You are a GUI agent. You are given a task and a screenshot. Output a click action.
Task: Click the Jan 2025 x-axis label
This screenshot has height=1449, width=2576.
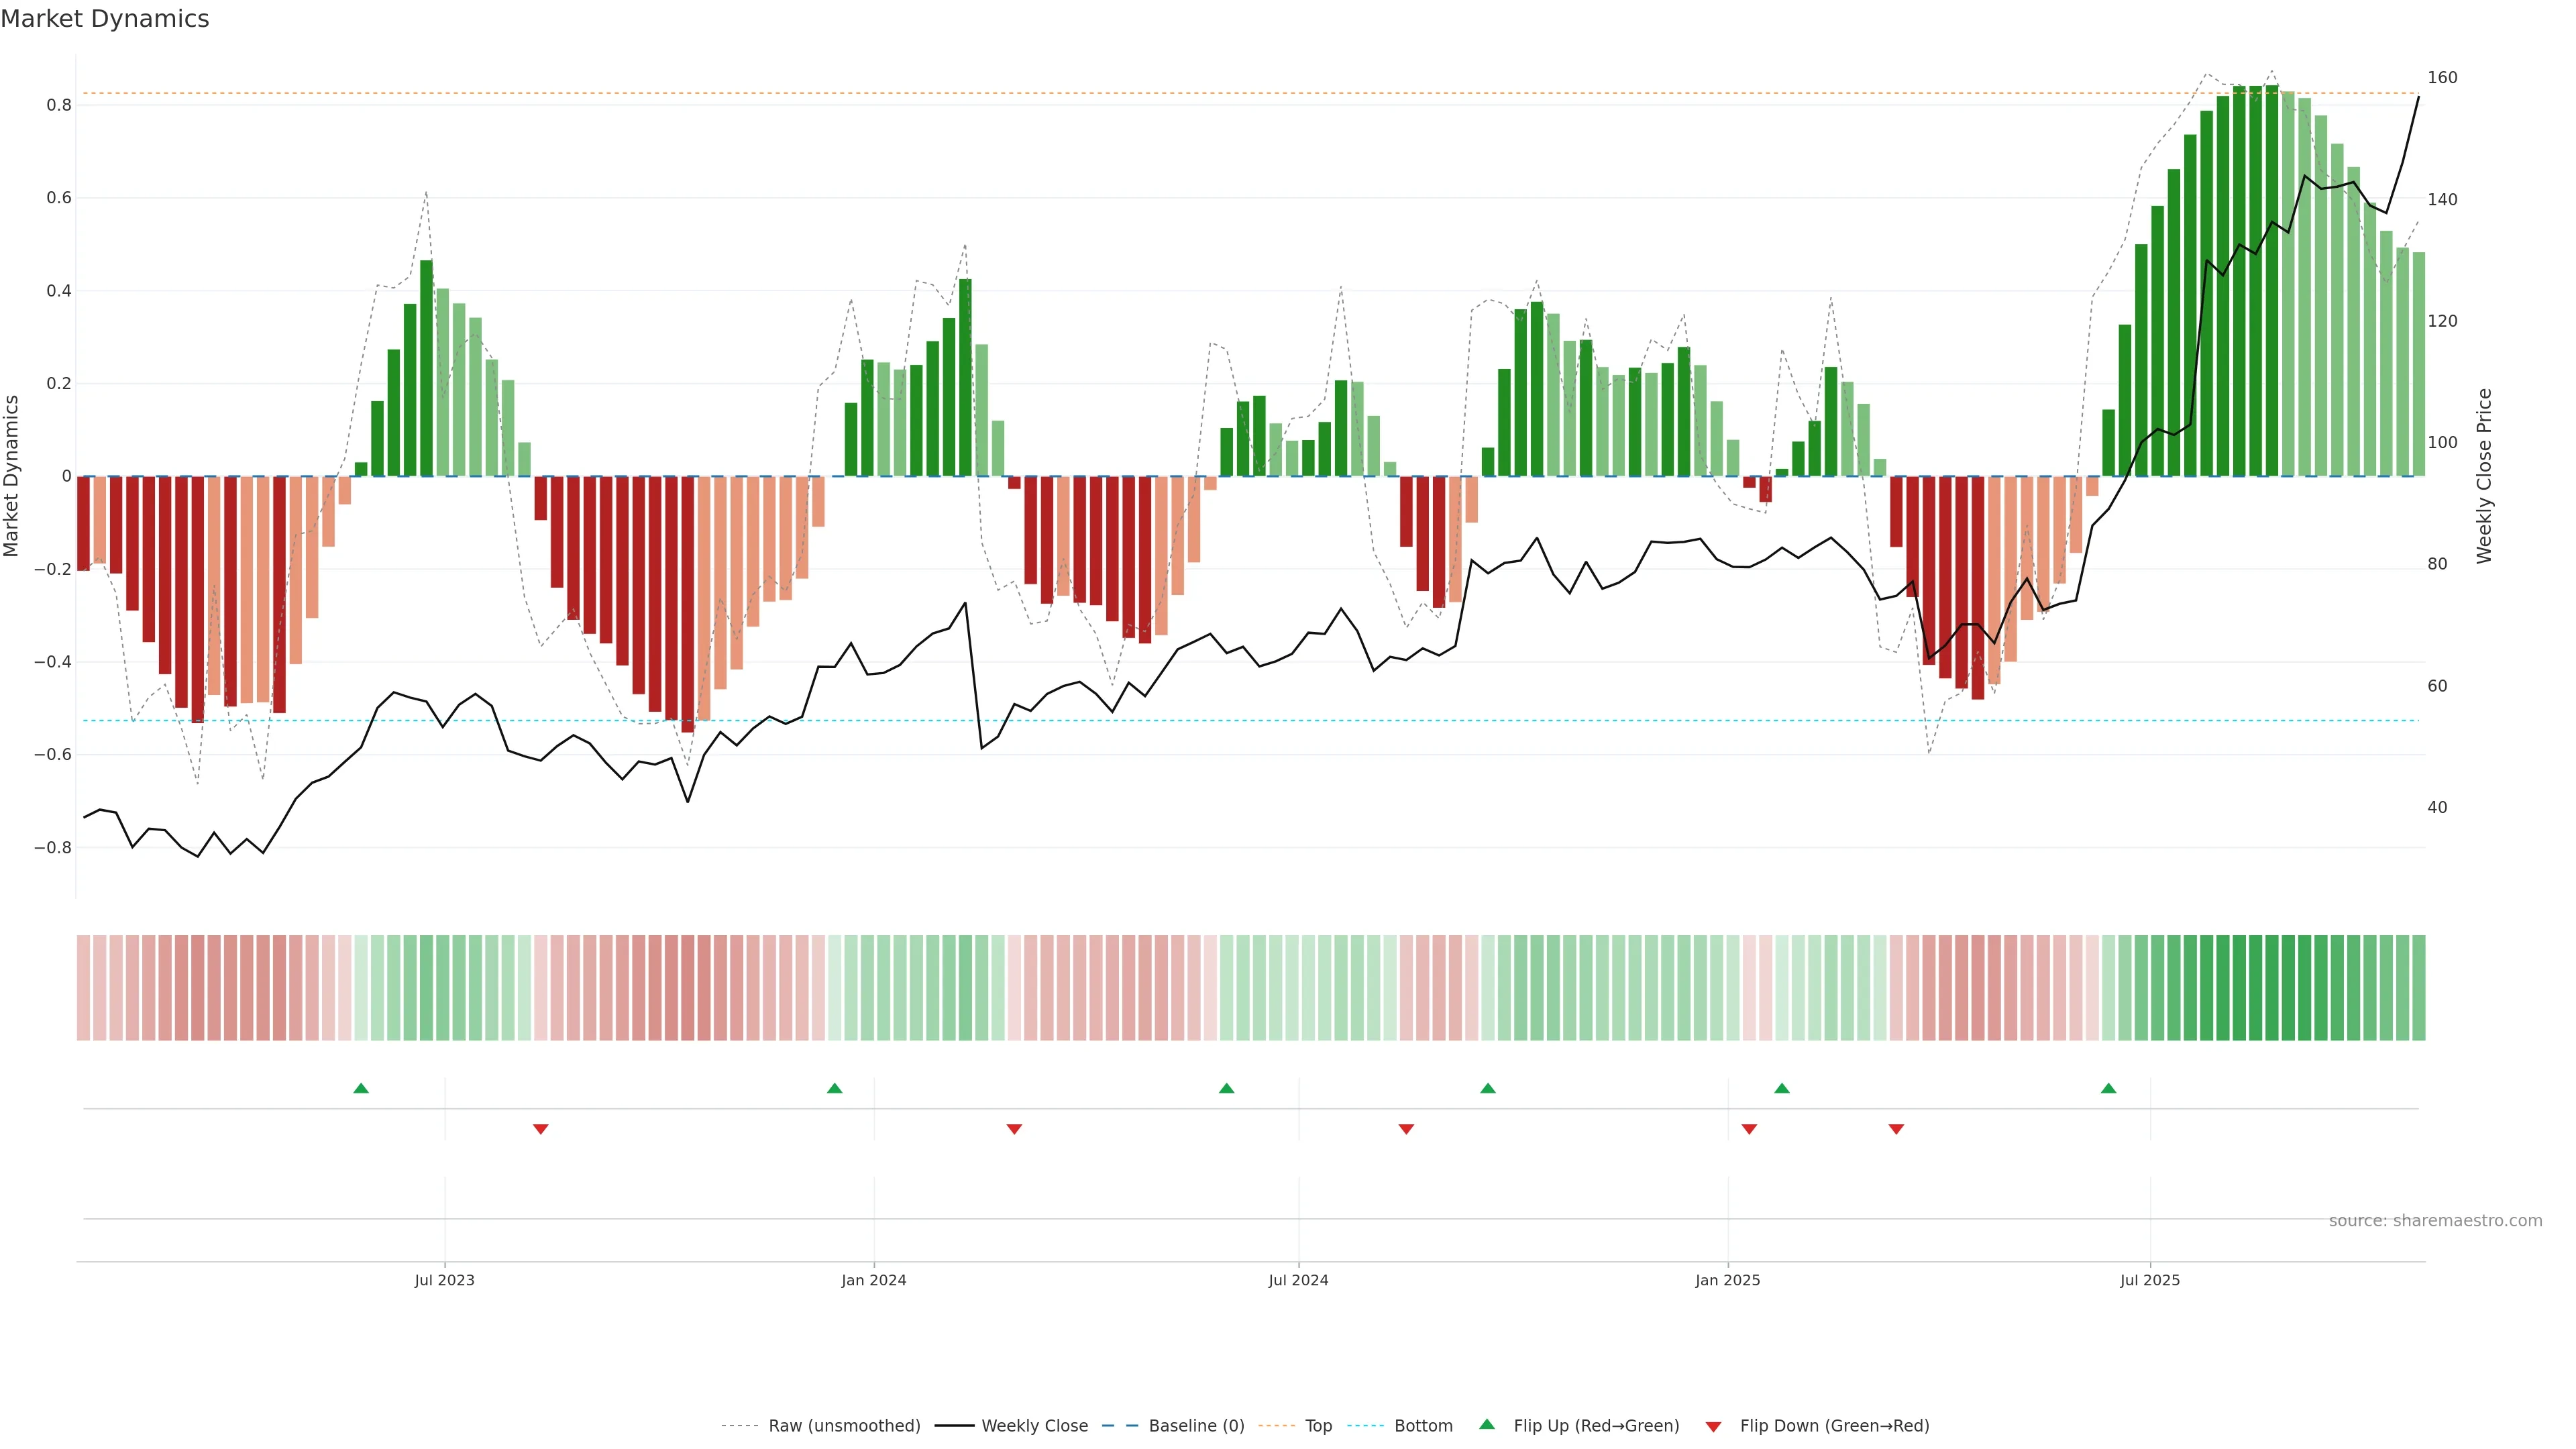[x=1727, y=1280]
